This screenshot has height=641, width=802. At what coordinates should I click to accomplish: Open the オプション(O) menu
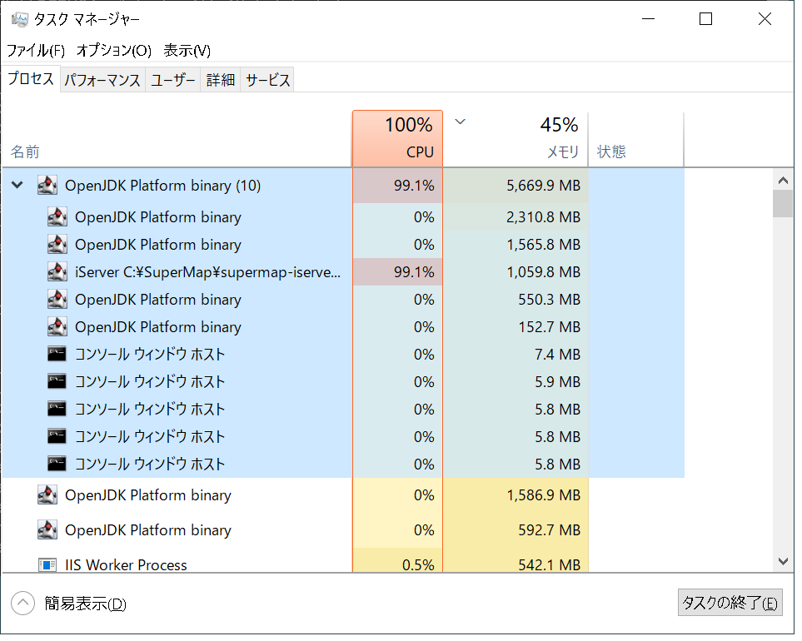click(x=115, y=51)
